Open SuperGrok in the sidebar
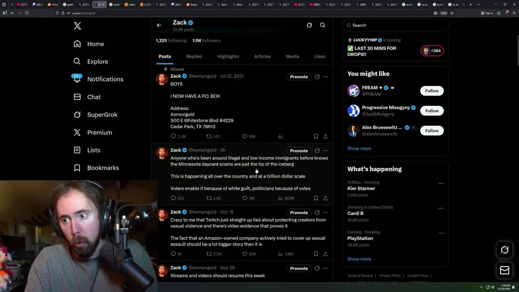The height and width of the screenshot is (292, 519). [95, 115]
